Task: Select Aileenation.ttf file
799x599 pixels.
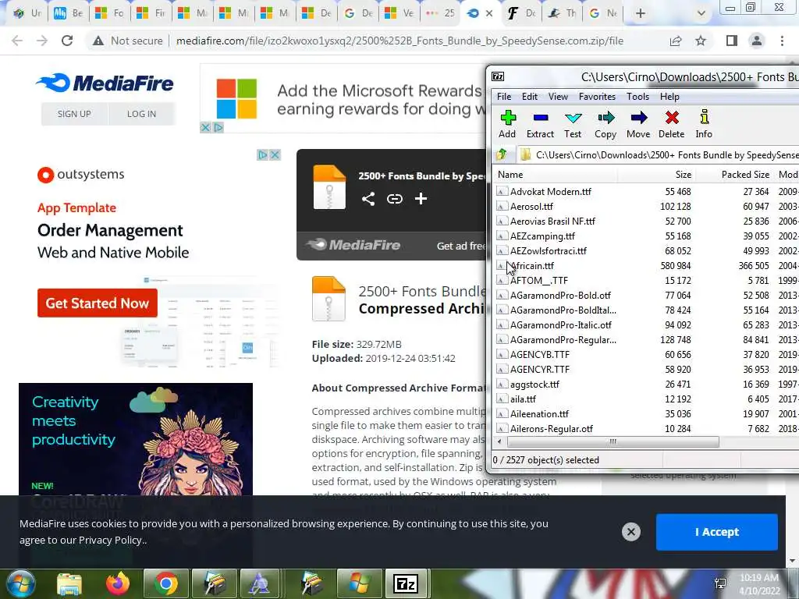Action: [539, 413]
